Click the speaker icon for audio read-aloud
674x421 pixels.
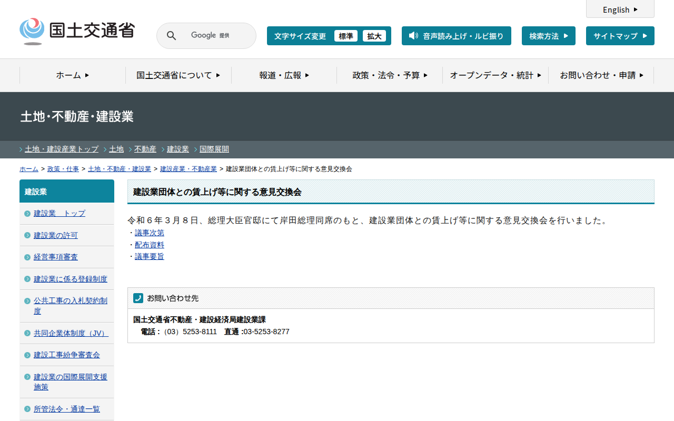pyautogui.click(x=413, y=36)
